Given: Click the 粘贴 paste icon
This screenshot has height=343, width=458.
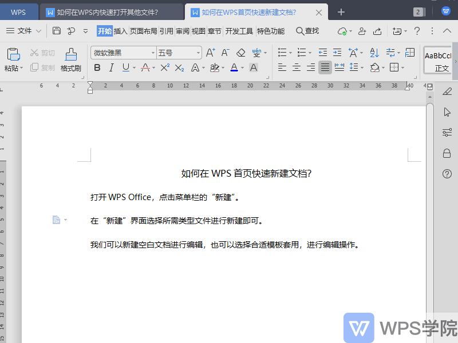Looking at the screenshot, I should 13,54.
